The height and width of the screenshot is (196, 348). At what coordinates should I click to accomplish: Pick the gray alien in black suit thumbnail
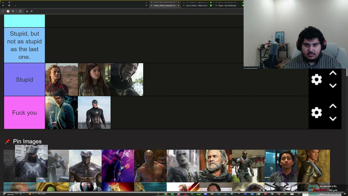point(183,166)
